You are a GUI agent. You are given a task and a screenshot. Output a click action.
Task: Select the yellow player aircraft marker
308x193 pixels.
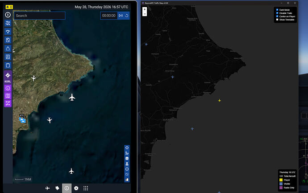pos(220,100)
